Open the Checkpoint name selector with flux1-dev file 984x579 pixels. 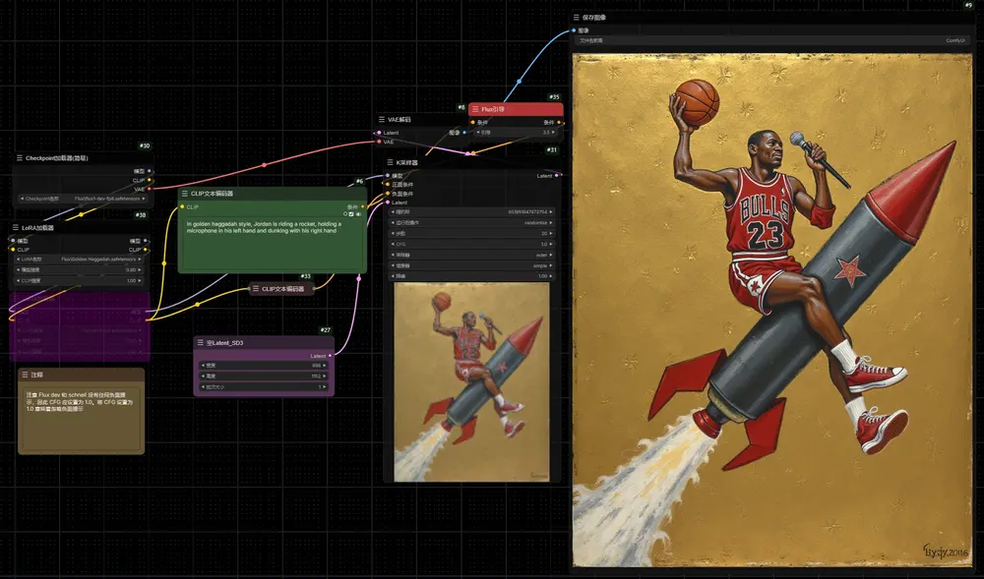pyautogui.click(x=83, y=199)
